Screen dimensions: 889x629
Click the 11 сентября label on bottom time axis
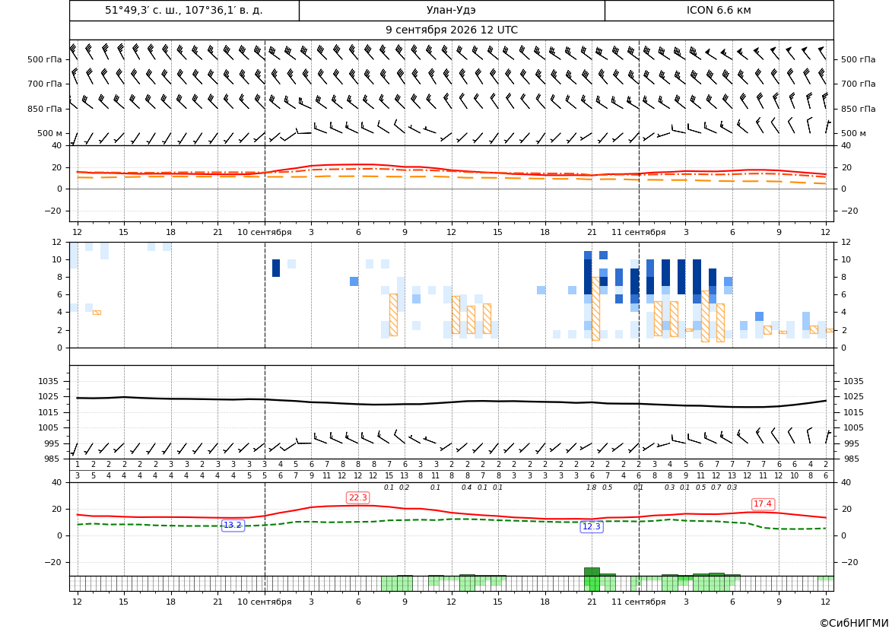638,602
